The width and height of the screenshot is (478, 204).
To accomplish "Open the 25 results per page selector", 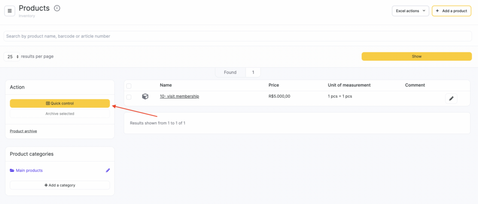I will tap(12, 56).
